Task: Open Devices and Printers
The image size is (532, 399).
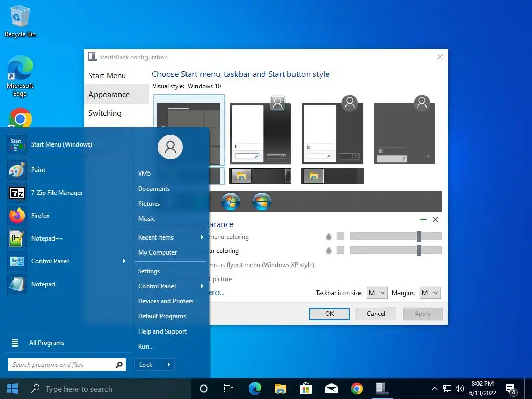Action: pos(166,301)
